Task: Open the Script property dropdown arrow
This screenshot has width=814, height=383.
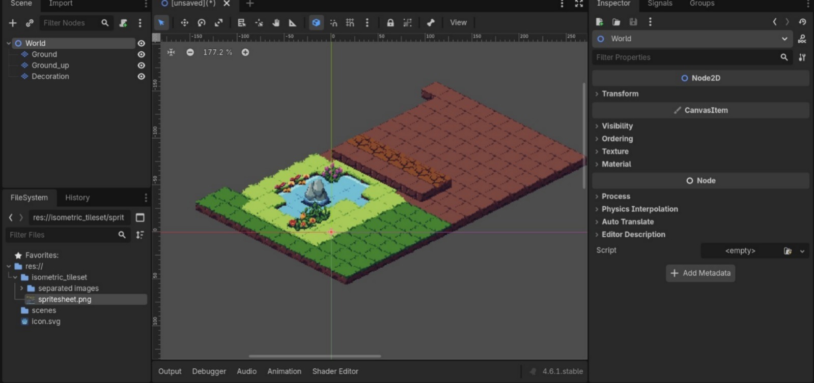Action: [x=802, y=251]
